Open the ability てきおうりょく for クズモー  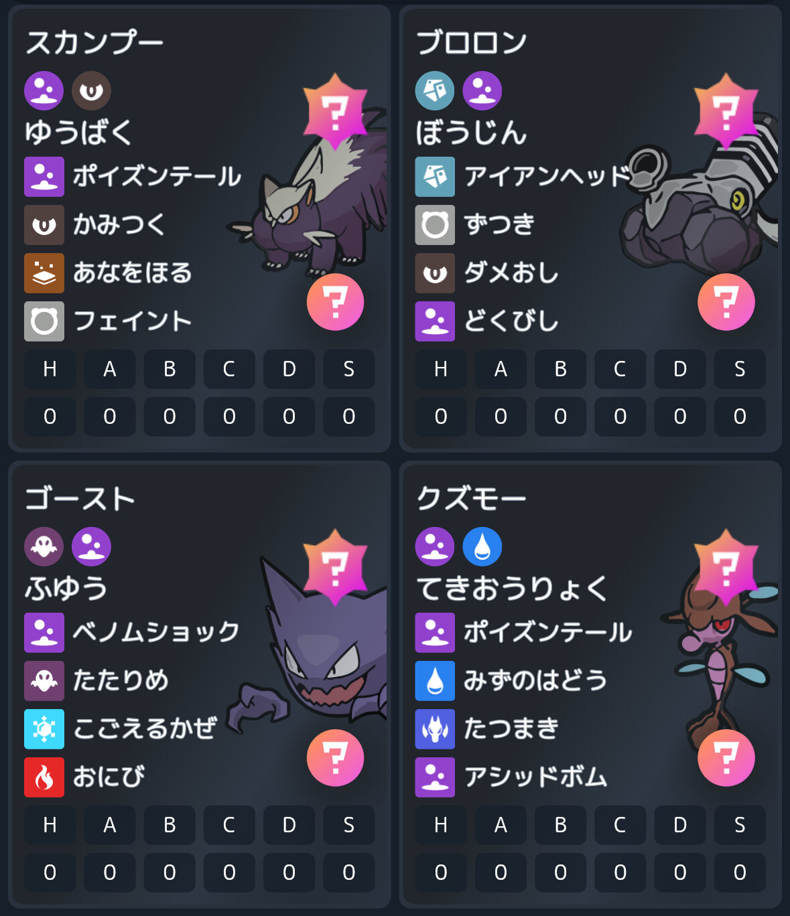pyautogui.click(x=512, y=588)
